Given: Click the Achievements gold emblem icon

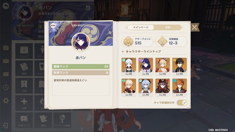Looking at the screenshot, I should [x=128, y=42].
